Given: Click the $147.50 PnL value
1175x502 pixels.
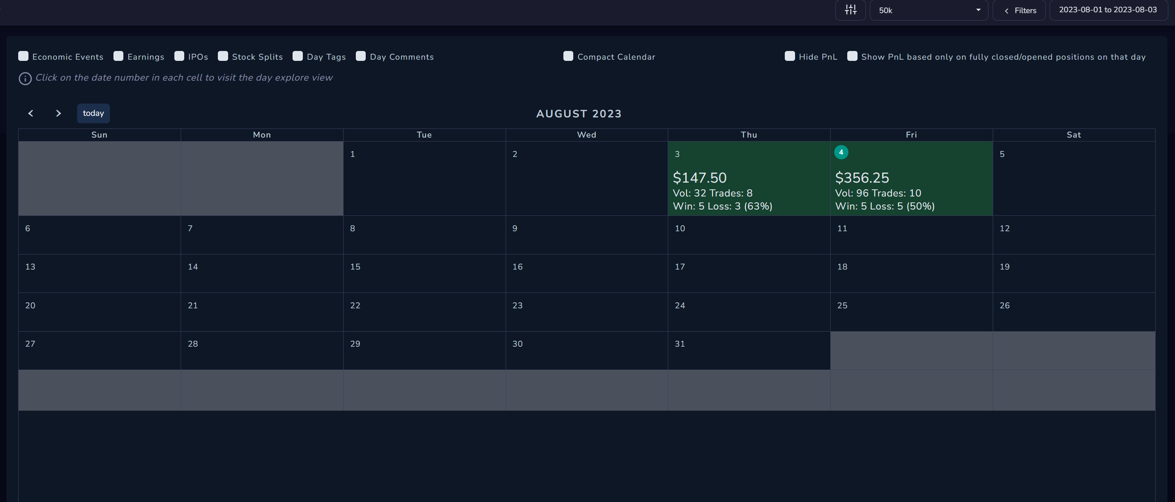Looking at the screenshot, I should point(699,177).
